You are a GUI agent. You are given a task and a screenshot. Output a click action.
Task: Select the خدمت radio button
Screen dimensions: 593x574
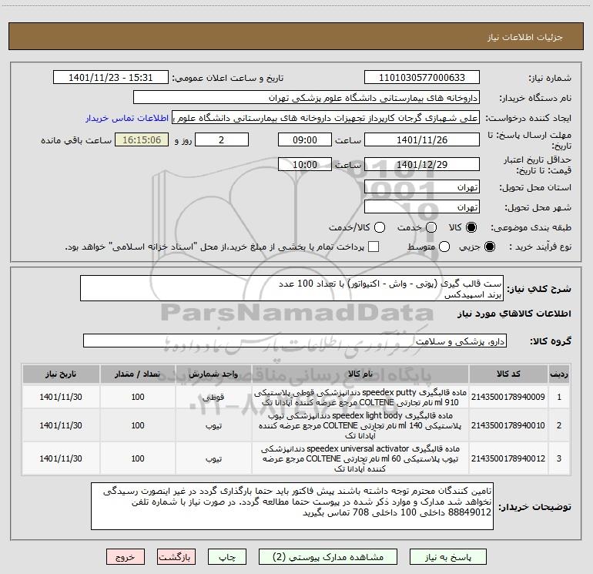click(x=431, y=227)
